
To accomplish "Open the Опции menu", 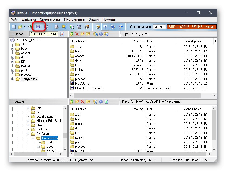I will tap(93, 19).
